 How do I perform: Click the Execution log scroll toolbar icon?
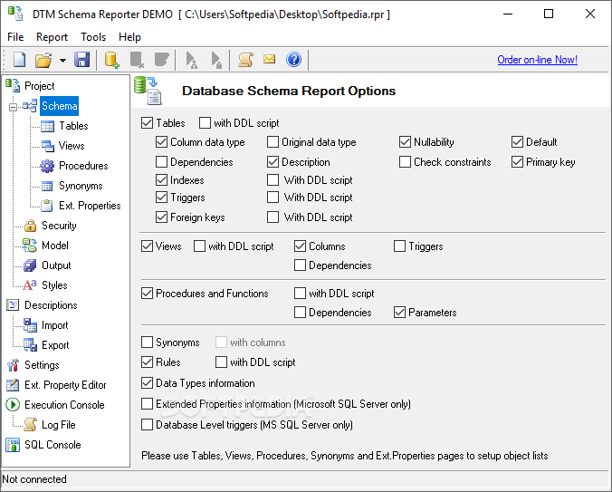pyautogui.click(x=246, y=60)
